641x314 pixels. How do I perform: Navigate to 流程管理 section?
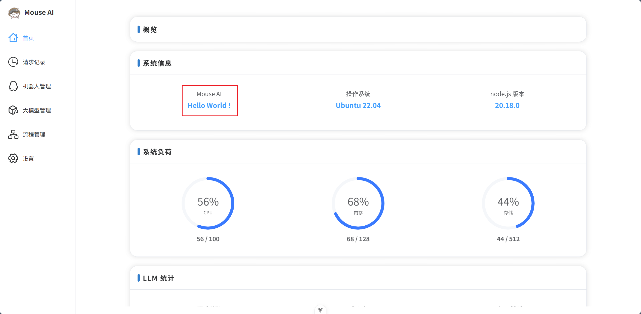[x=34, y=134]
